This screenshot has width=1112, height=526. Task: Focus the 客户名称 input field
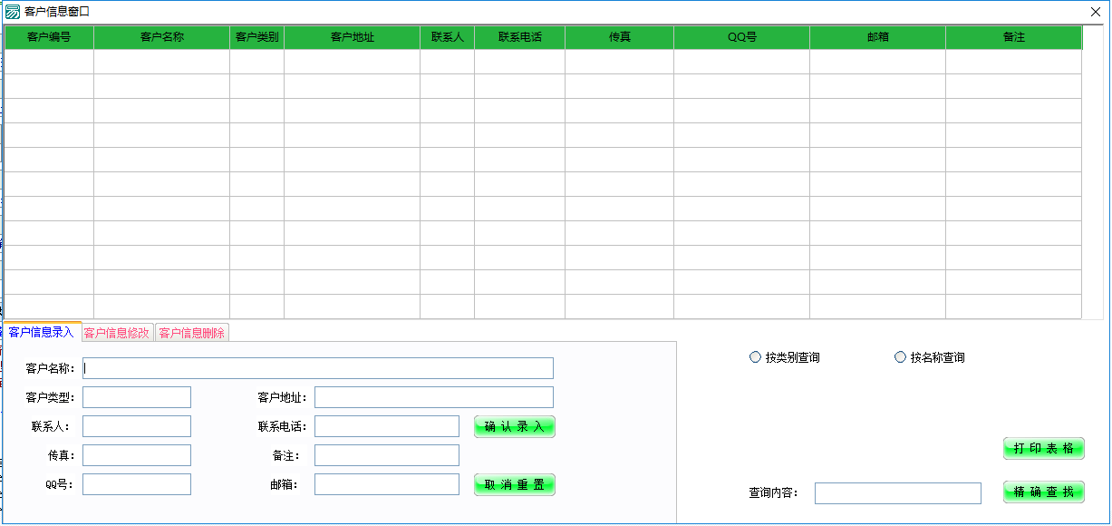[318, 368]
